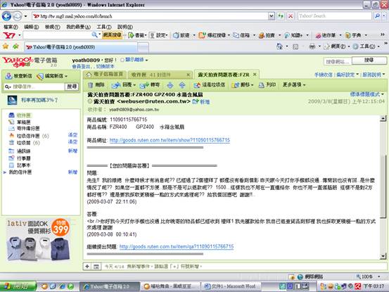Open 標準標題模式 header mode dropdown
389x292 pixels.
point(367,94)
